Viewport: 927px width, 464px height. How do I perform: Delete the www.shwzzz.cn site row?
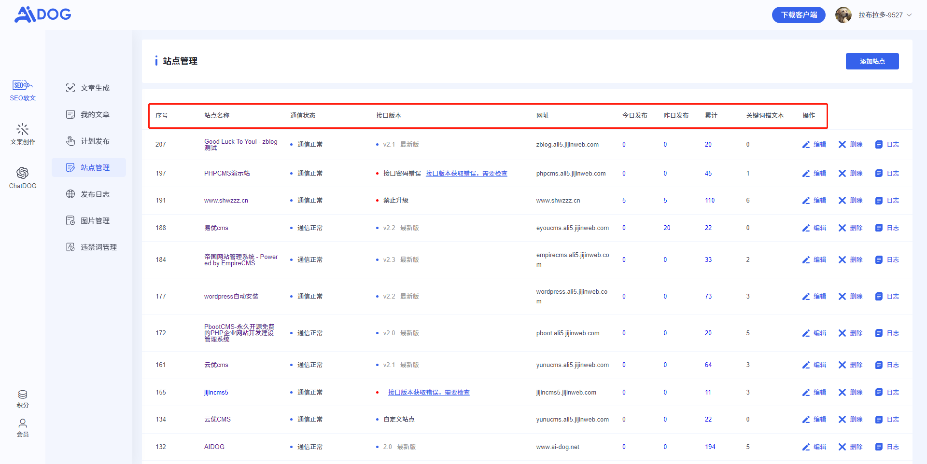(850, 200)
